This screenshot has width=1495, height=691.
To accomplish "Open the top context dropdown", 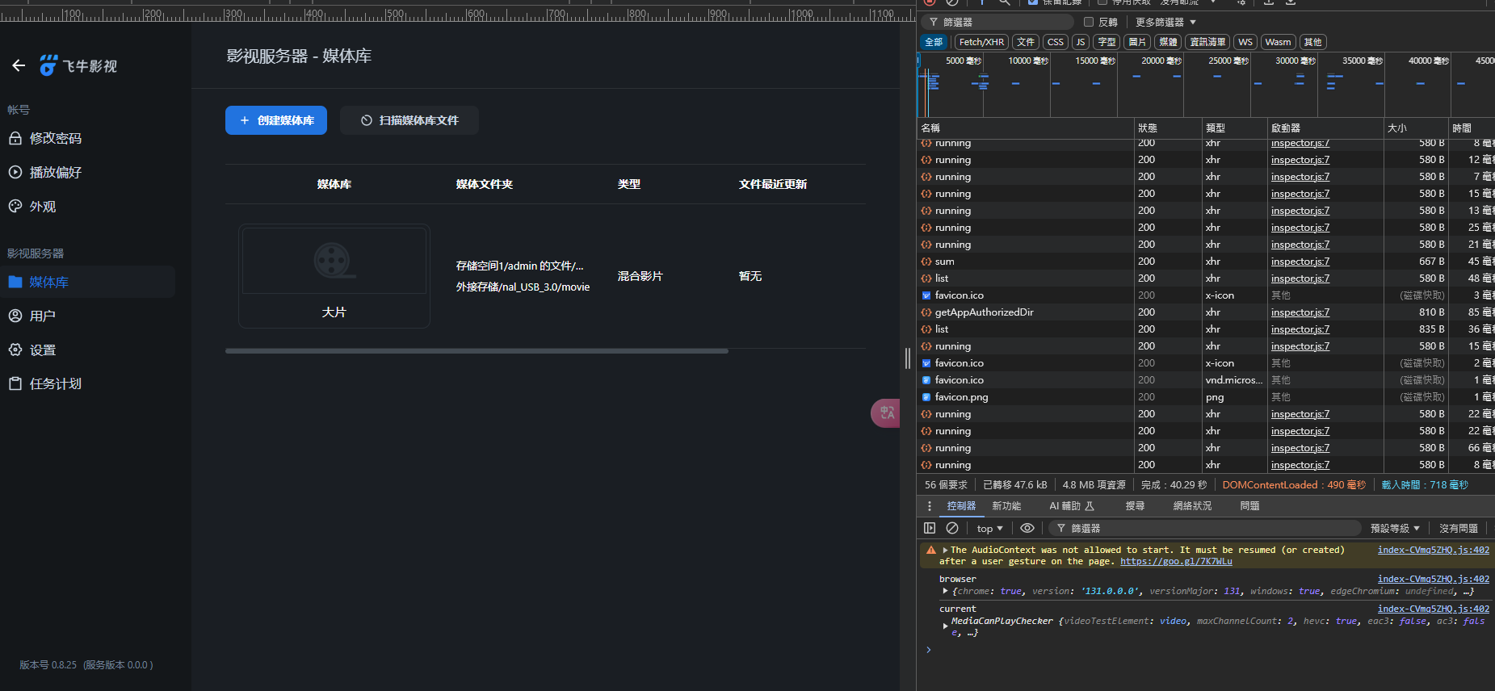I will 989,528.
